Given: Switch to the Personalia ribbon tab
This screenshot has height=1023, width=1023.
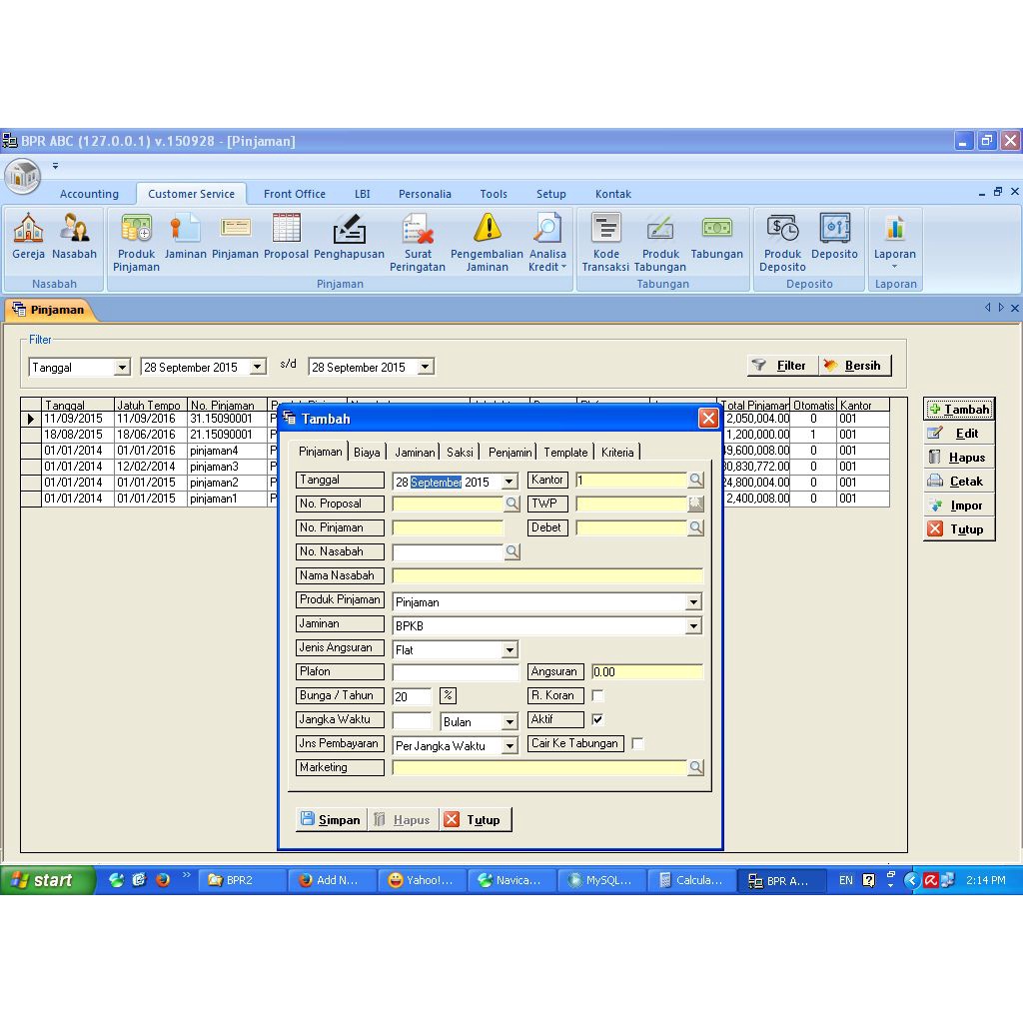Looking at the screenshot, I should [425, 194].
